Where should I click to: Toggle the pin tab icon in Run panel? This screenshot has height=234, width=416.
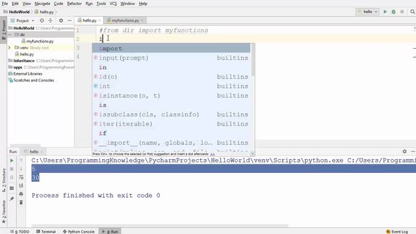[12, 199]
